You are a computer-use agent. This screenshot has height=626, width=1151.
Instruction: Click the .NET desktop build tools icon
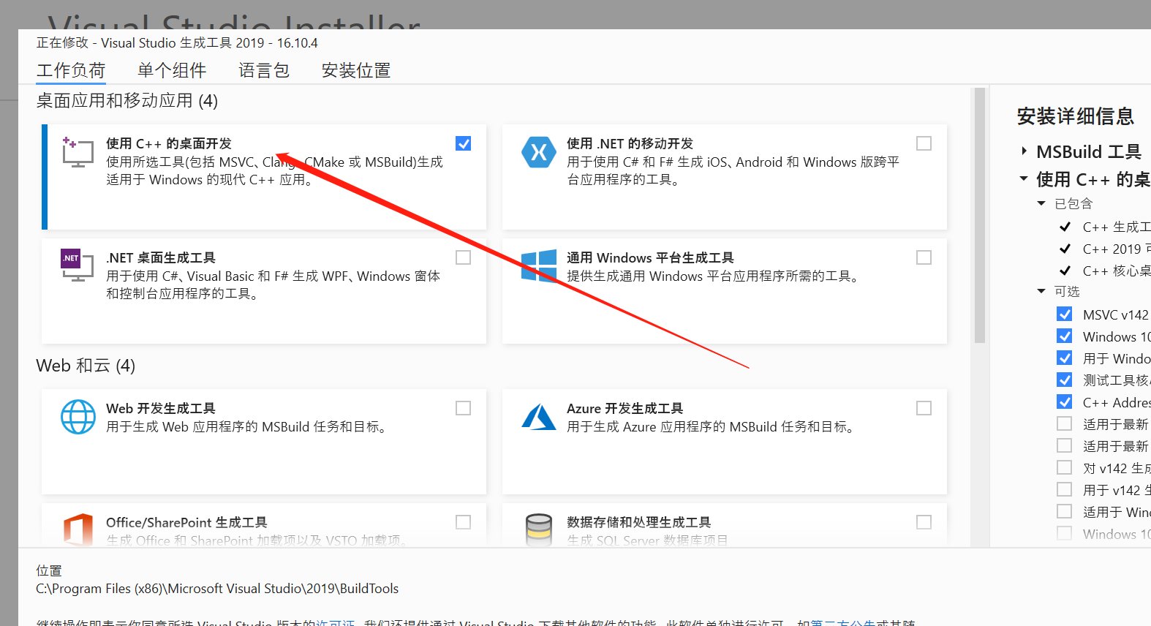click(78, 265)
